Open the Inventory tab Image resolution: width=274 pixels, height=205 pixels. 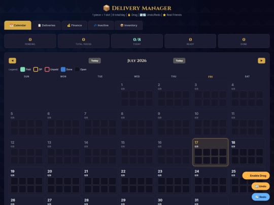(x=128, y=25)
